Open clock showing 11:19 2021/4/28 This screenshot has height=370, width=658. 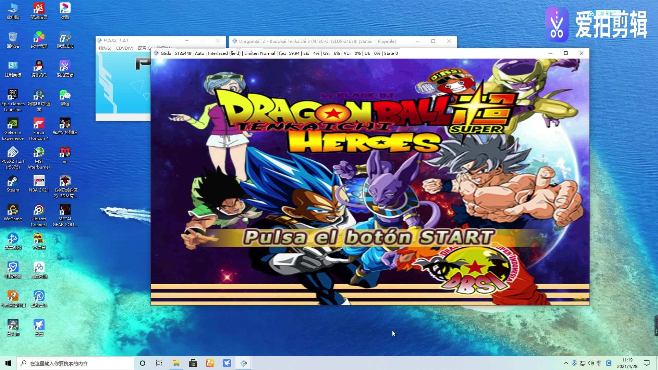tap(627, 363)
